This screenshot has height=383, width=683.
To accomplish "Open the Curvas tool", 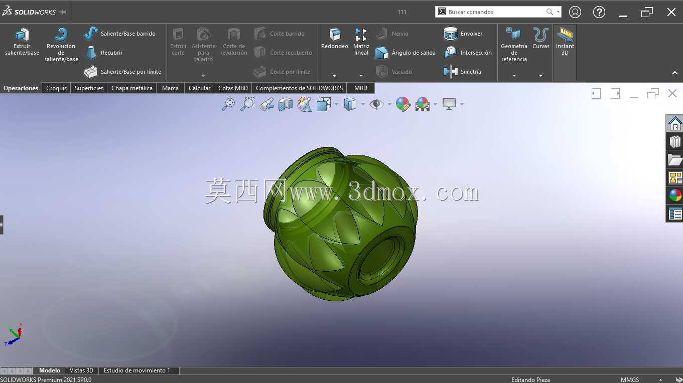I will [540, 39].
